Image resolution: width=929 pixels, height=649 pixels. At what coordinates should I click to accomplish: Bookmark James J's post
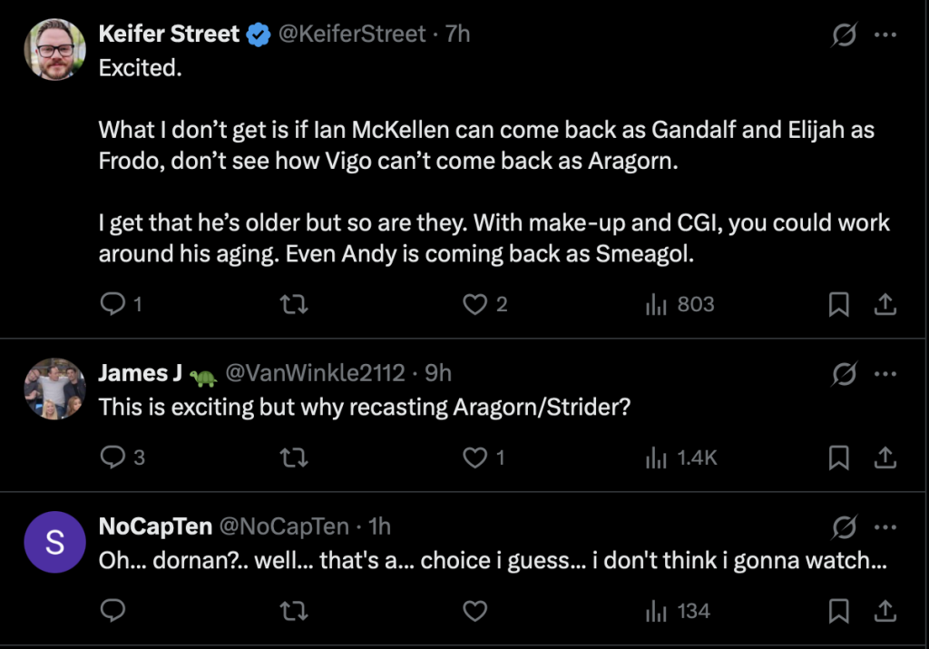(x=839, y=458)
